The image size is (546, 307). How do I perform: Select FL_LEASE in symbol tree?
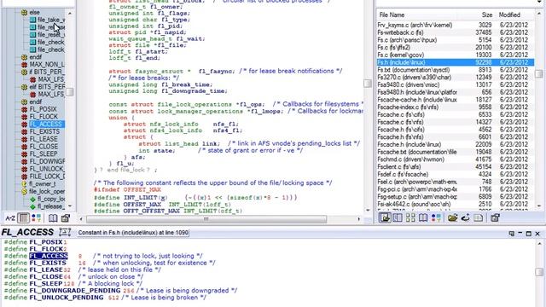tap(44, 139)
